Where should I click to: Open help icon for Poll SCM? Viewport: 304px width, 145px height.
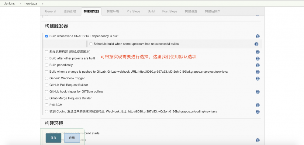[257, 105]
